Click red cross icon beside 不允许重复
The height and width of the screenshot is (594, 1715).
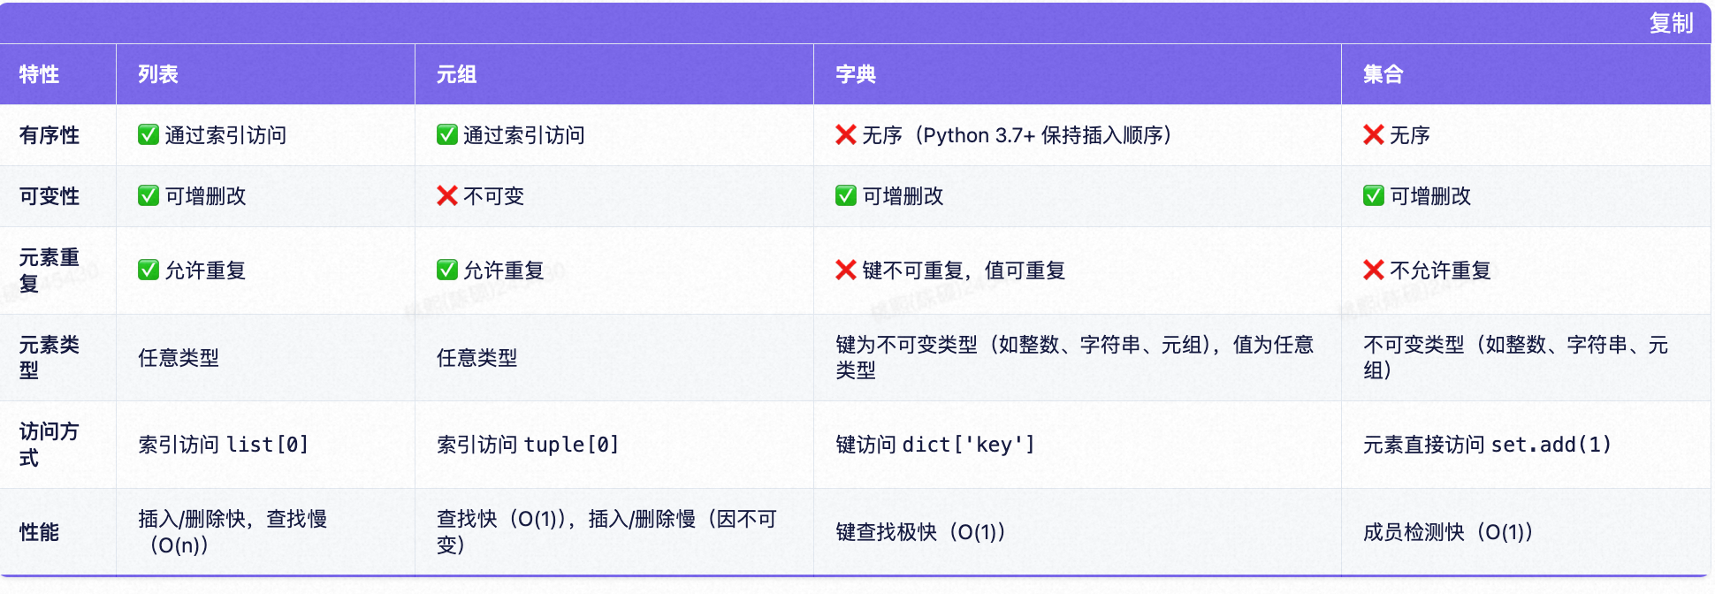[1374, 270]
